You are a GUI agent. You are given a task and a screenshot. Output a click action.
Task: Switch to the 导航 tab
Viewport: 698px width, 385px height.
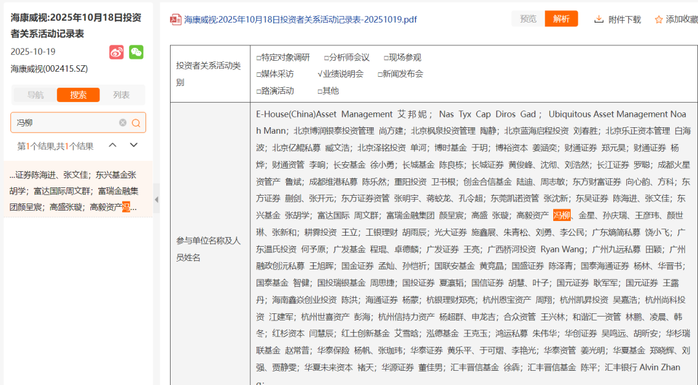[x=36, y=95]
